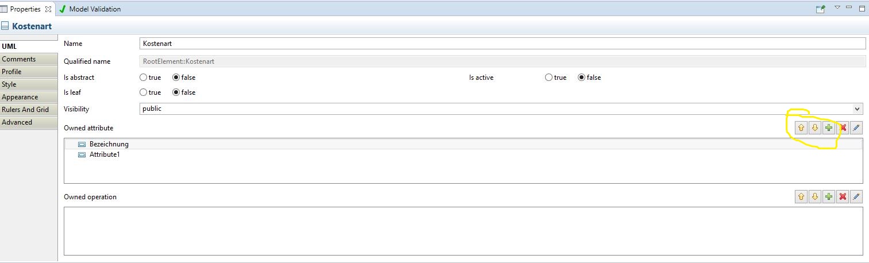869x263 pixels.
Task: Select the UML section tab
Action: coord(29,47)
